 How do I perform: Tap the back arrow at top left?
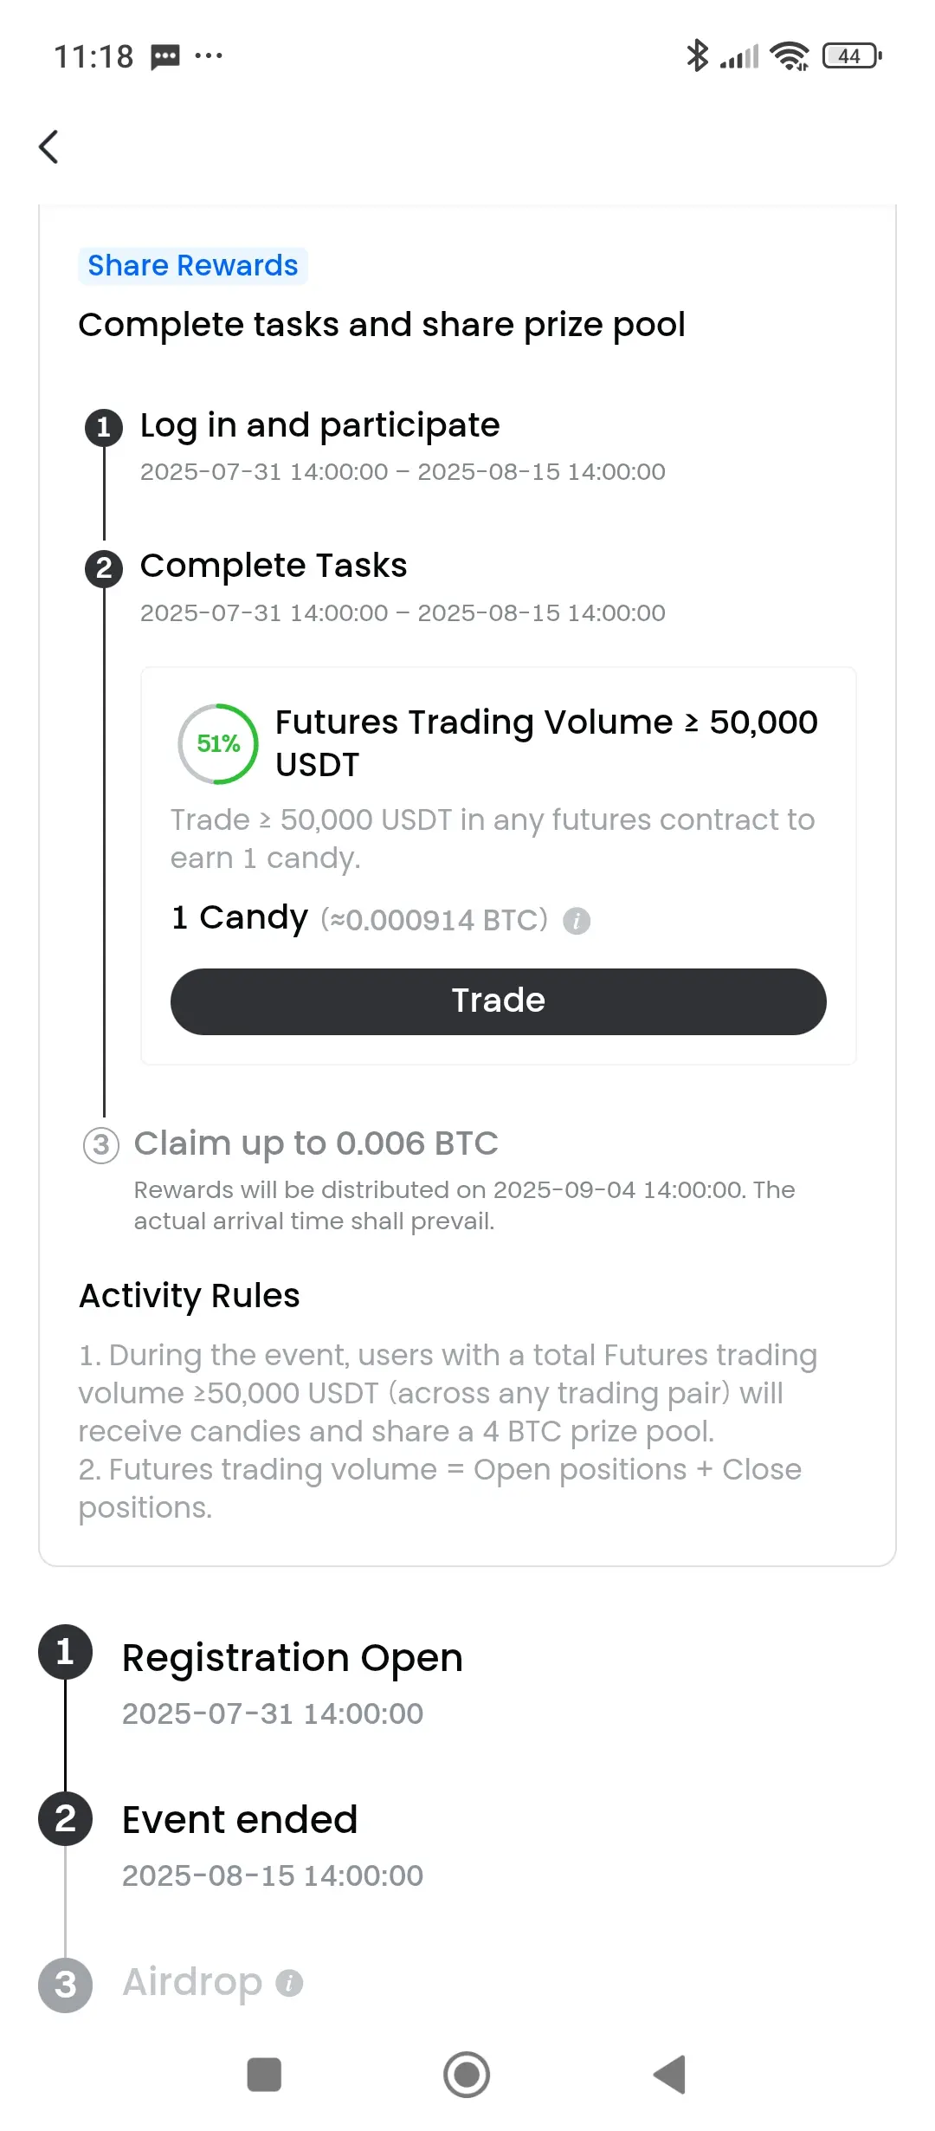[x=49, y=146]
